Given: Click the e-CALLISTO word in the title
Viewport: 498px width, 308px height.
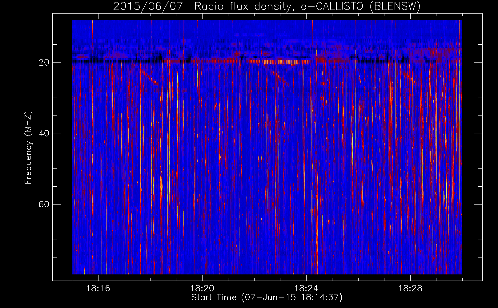Looking at the screenshot, I should point(332,6).
